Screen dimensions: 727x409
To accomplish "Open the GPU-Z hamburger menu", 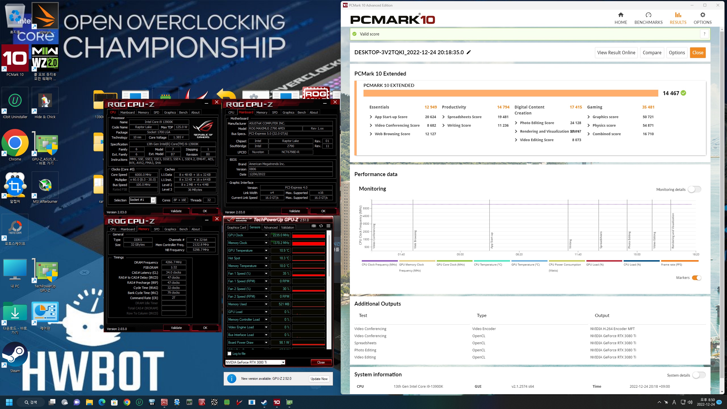I will [328, 226].
